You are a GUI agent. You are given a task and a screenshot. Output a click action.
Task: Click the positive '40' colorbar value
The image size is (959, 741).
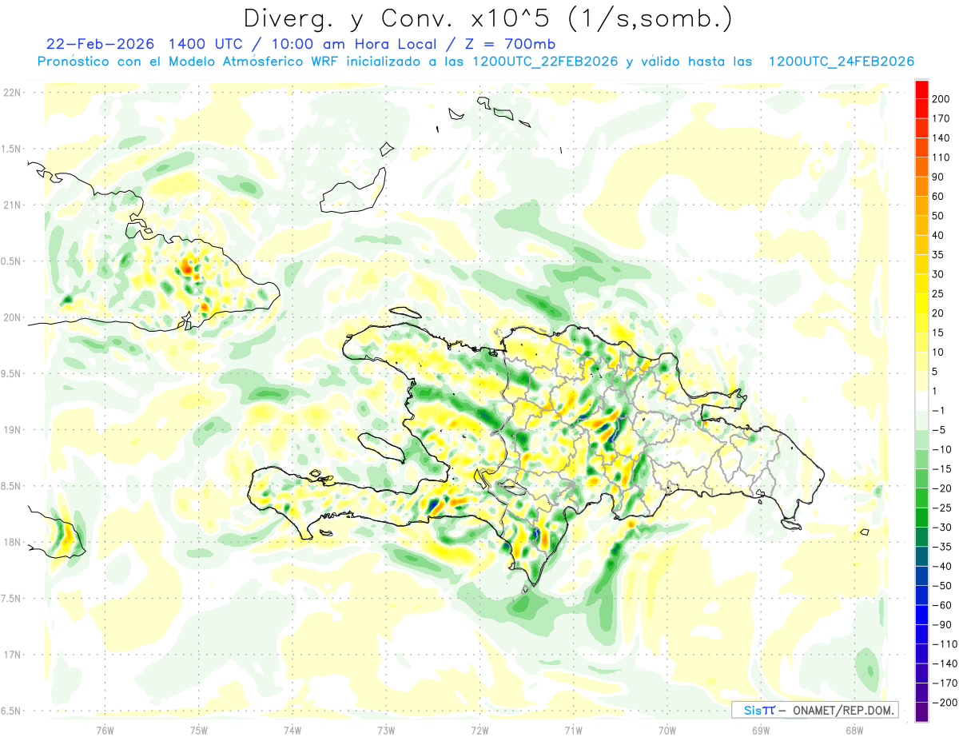(x=939, y=235)
